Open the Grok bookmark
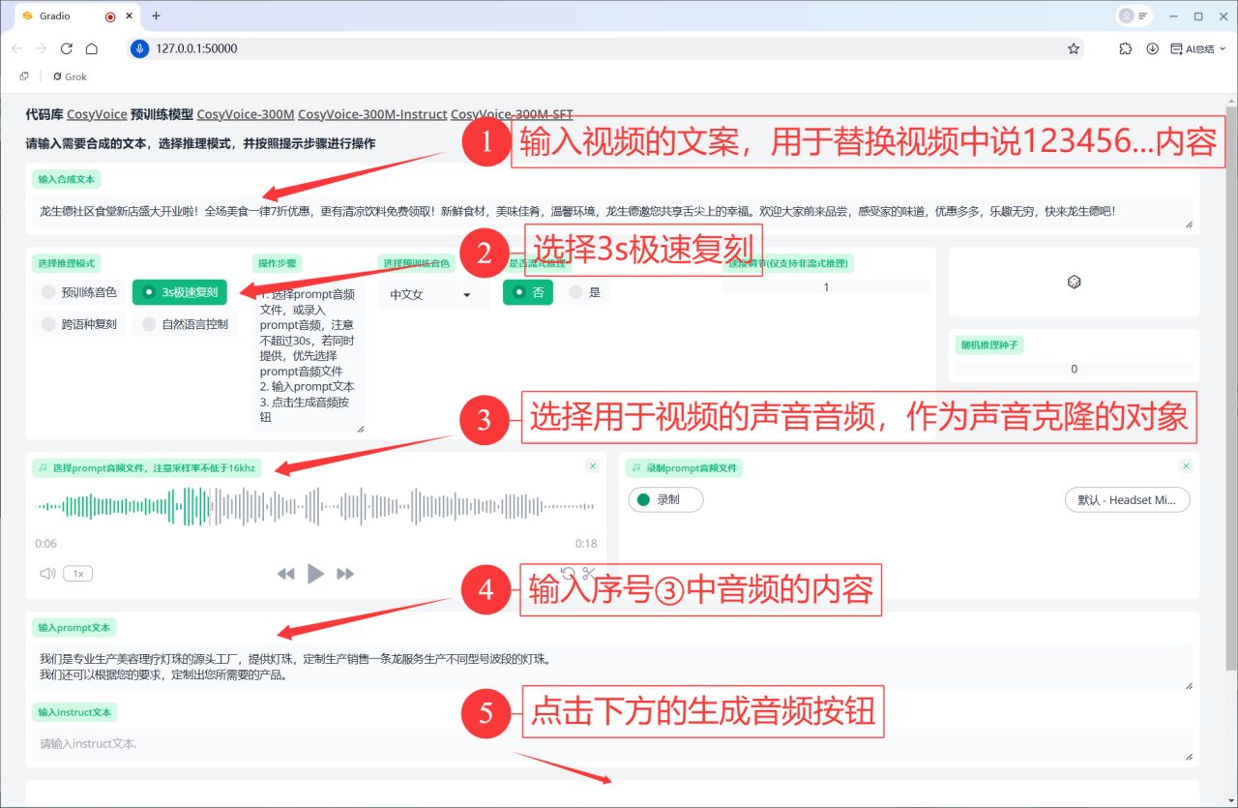 tap(70, 76)
